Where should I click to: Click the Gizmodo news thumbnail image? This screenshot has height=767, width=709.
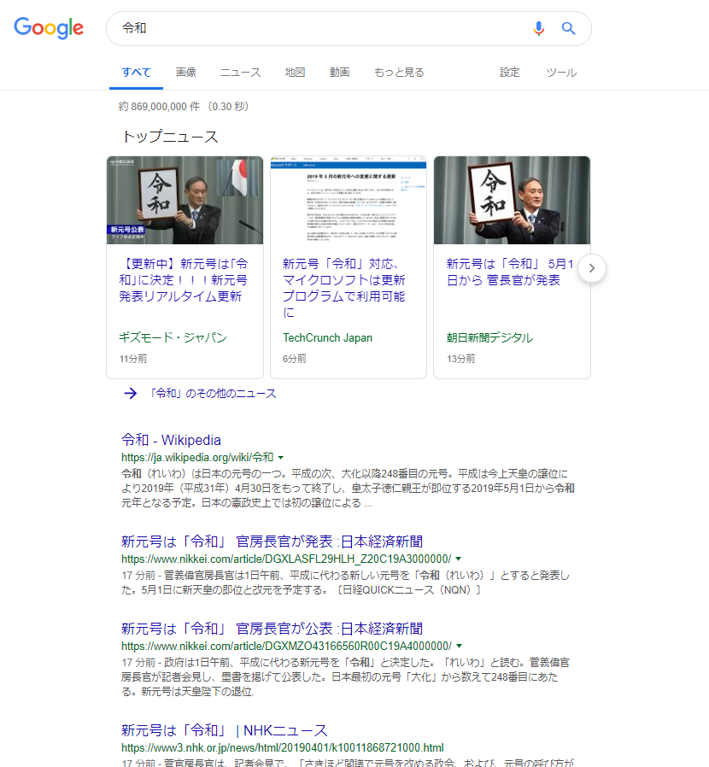tap(185, 201)
